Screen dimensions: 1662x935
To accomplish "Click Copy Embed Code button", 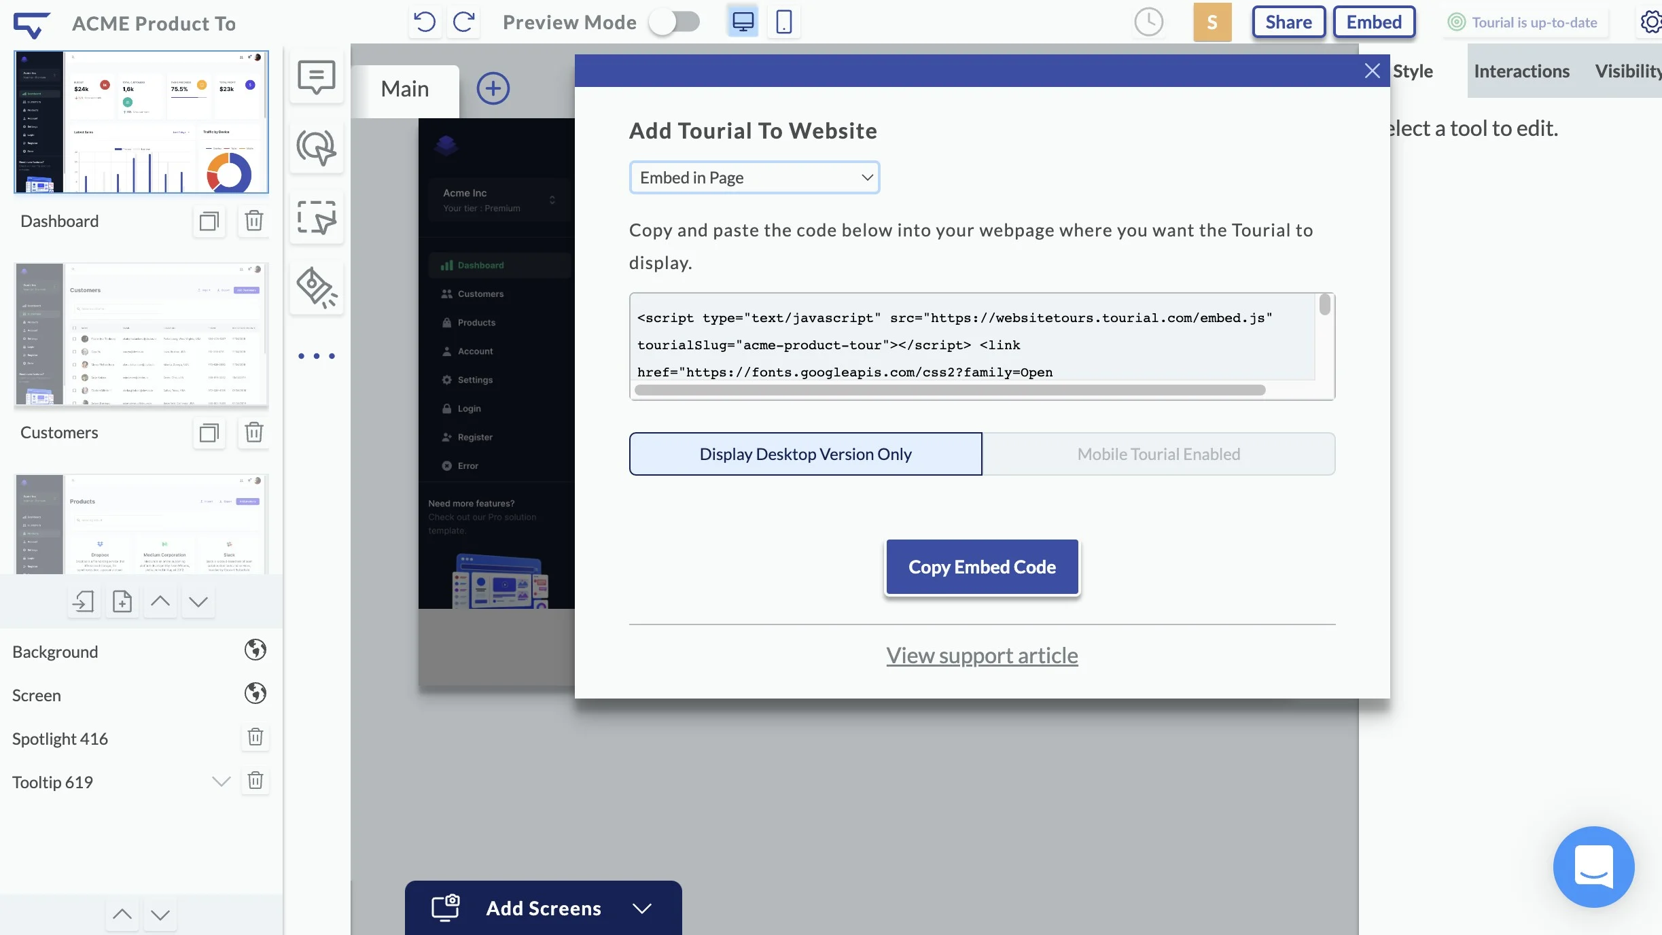I will [983, 567].
